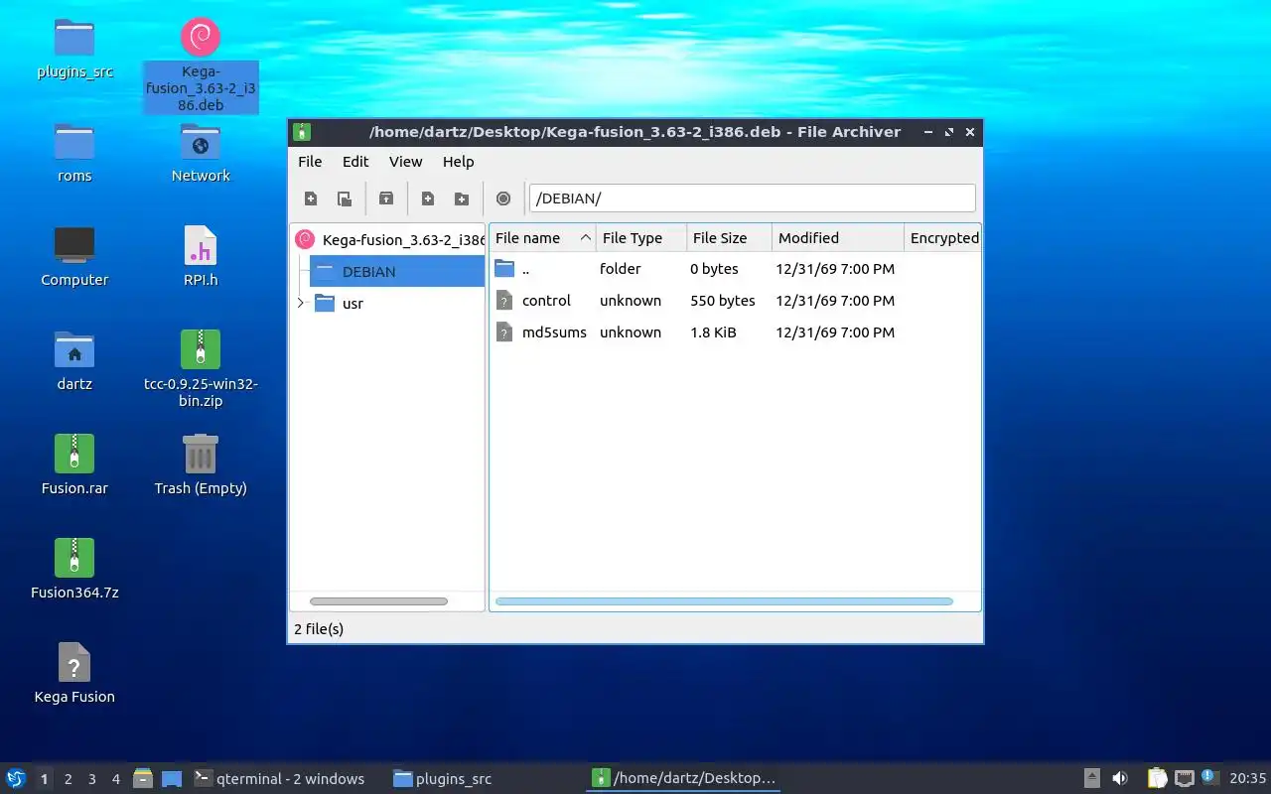Image resolution: width=1271 pixels, height=794 pixels.
Task: Sort by the File name column header
Action: click(542, 238)
